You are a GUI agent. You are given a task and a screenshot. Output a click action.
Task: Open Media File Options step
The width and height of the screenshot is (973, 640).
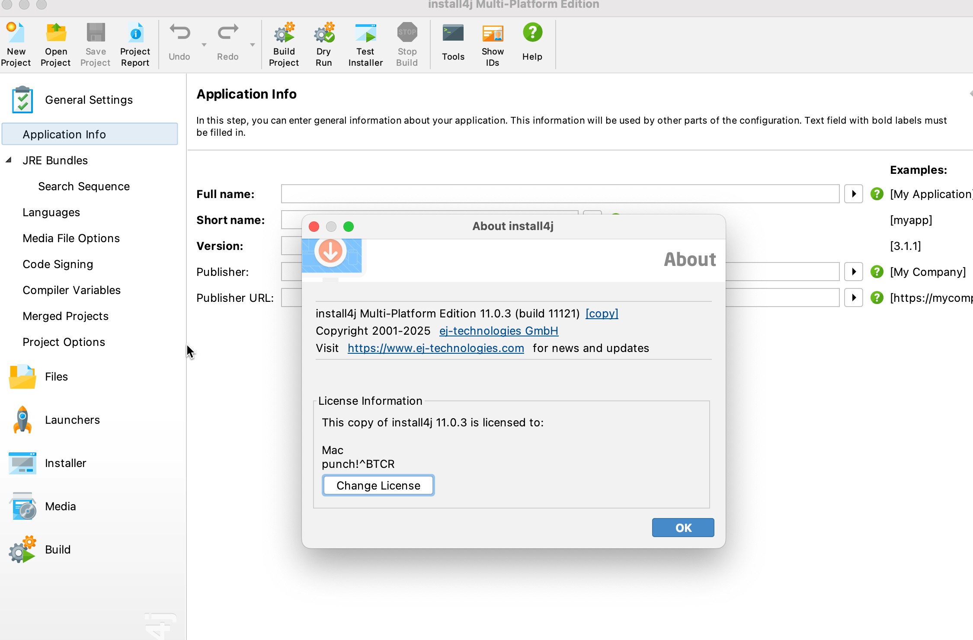coord(71,238)
